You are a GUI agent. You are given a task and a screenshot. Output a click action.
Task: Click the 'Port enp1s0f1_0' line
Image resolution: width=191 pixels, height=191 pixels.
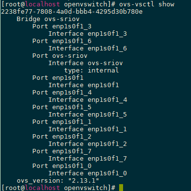[x=62, y=166]
